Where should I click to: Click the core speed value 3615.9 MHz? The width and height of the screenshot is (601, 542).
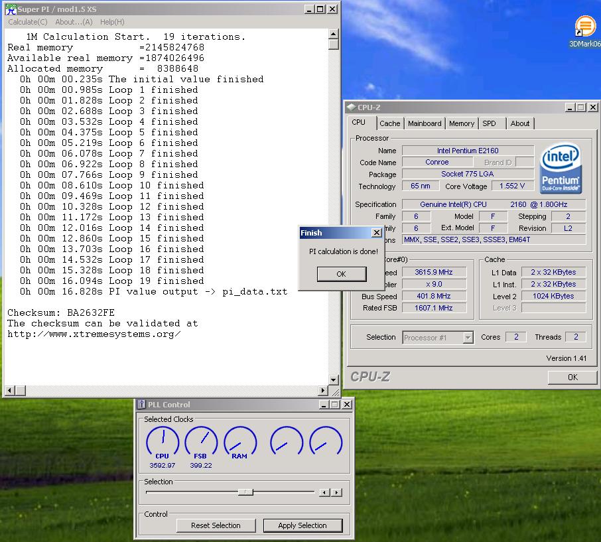pyautogui.click(x=434, y=272)
